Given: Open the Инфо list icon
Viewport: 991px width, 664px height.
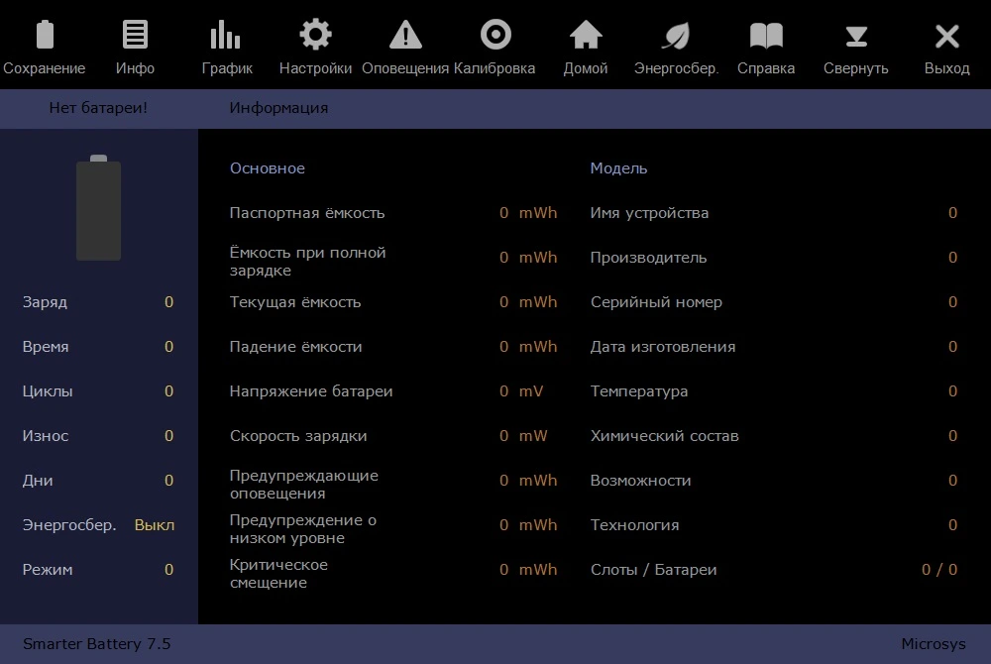Looking at the screenshot, I should [x=135, y=35].
